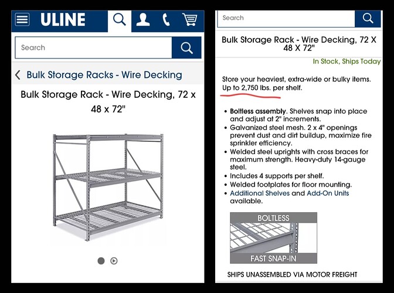Screen dimensions: 394x293
Task: Select the magnifier icon in header
Action: 120,19
